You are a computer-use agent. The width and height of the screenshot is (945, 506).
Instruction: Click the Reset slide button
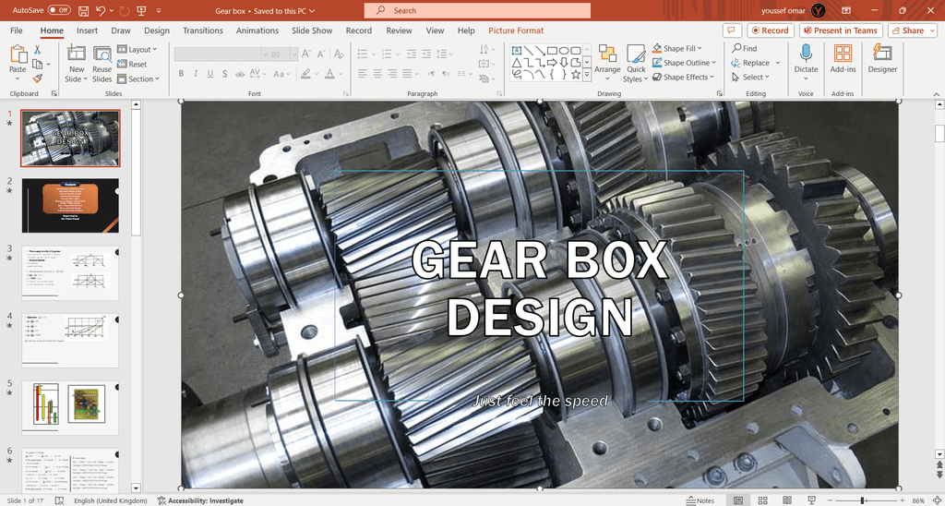coord(133,64)
